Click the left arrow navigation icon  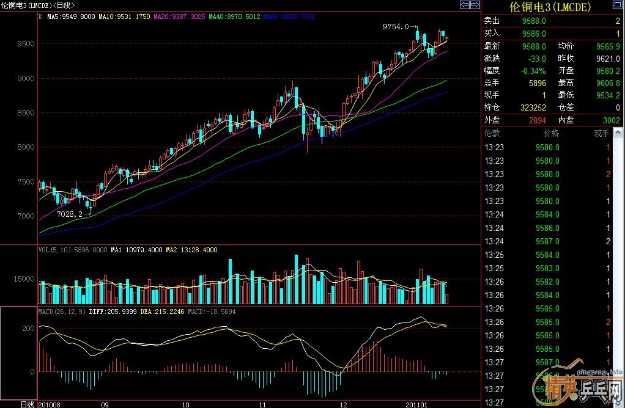coord(464,5)
